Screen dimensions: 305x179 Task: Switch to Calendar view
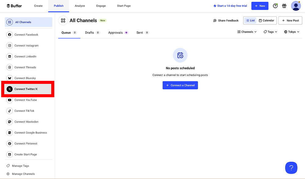tap(267, 21)
